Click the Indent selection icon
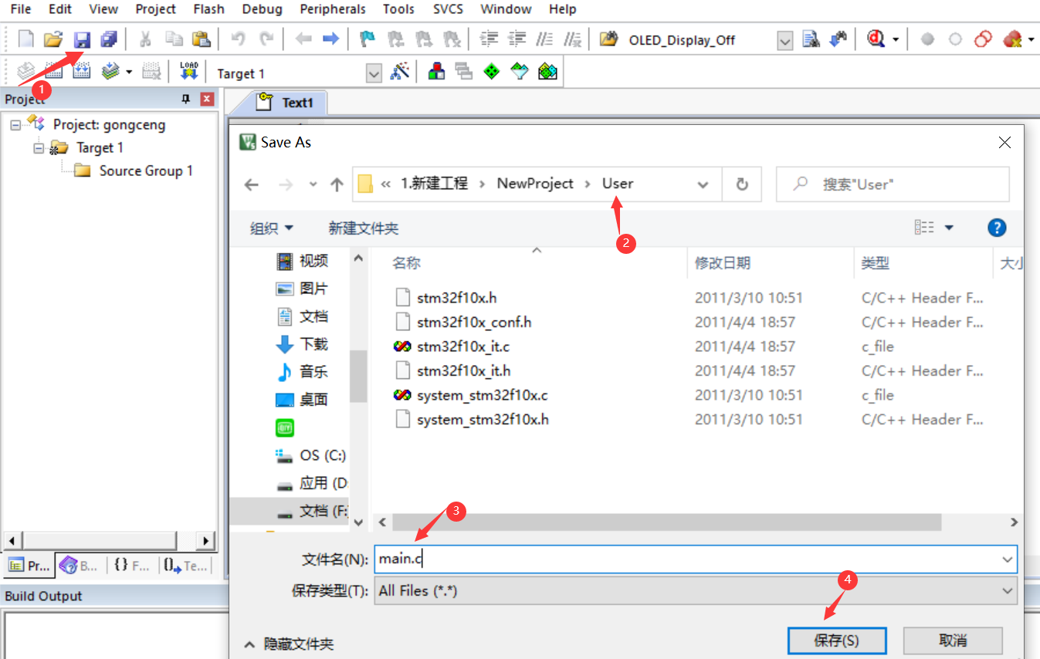The width and height of the screenshot is (1040, 659). pyautogui.click(x=488, y=39)
